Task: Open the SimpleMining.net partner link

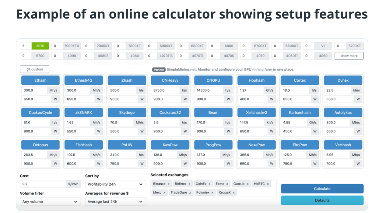Action: point(230,69)
